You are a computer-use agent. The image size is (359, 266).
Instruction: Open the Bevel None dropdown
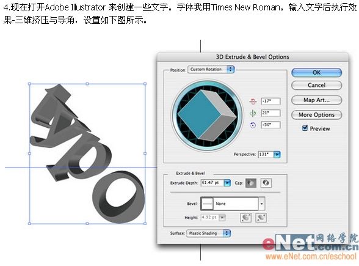(233, 204)
